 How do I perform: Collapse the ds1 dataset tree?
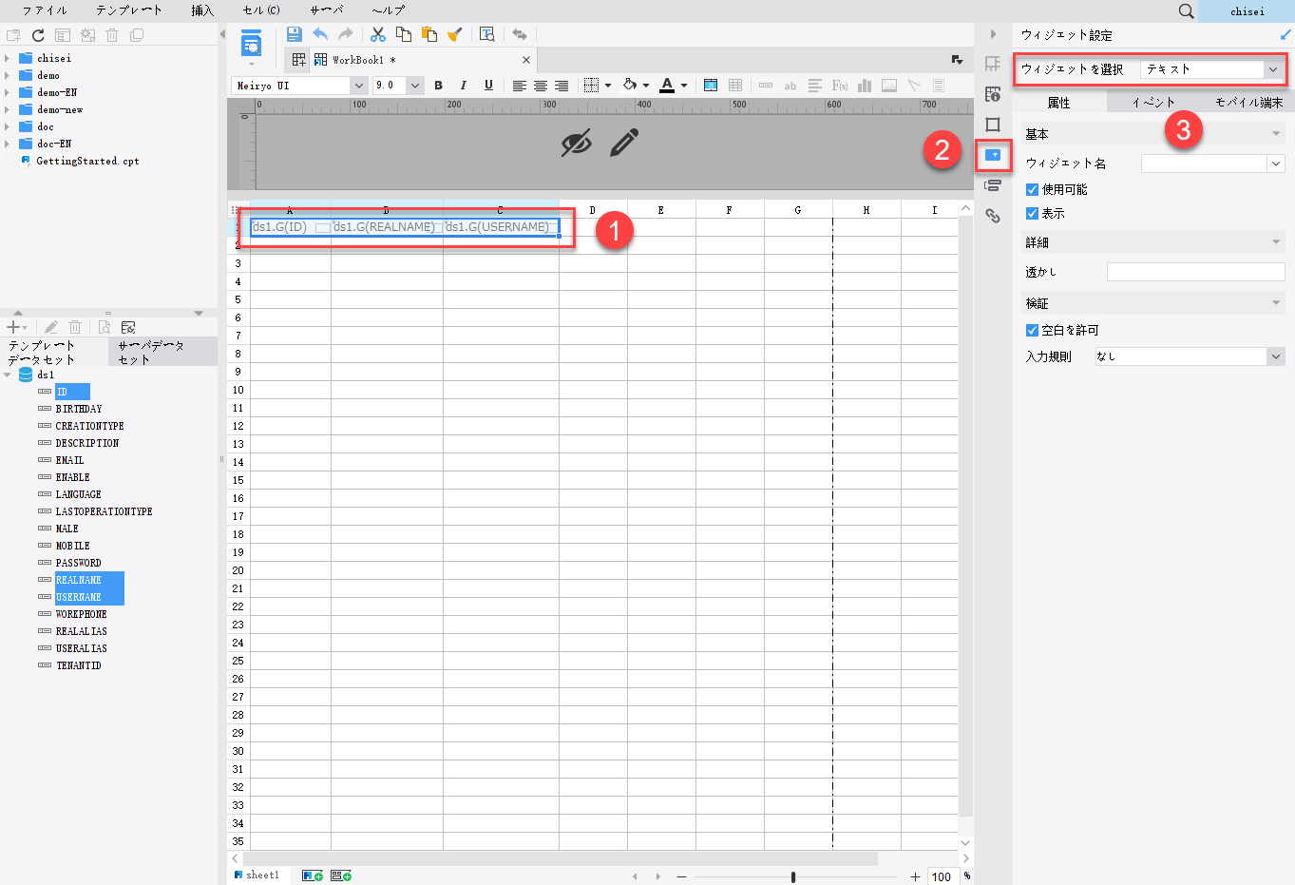pyautogui.click(x=7, y=374)
